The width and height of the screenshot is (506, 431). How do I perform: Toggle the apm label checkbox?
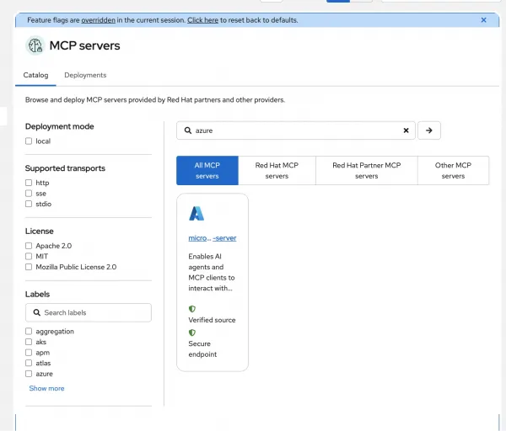29,353
